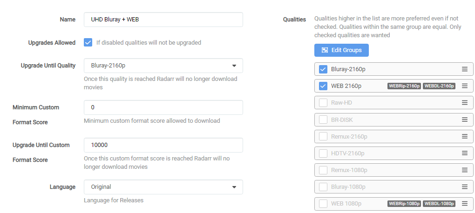Click the Minimum Custom Format Score field
The height and width of the screenshot is (213, 475).
point(163,107)
